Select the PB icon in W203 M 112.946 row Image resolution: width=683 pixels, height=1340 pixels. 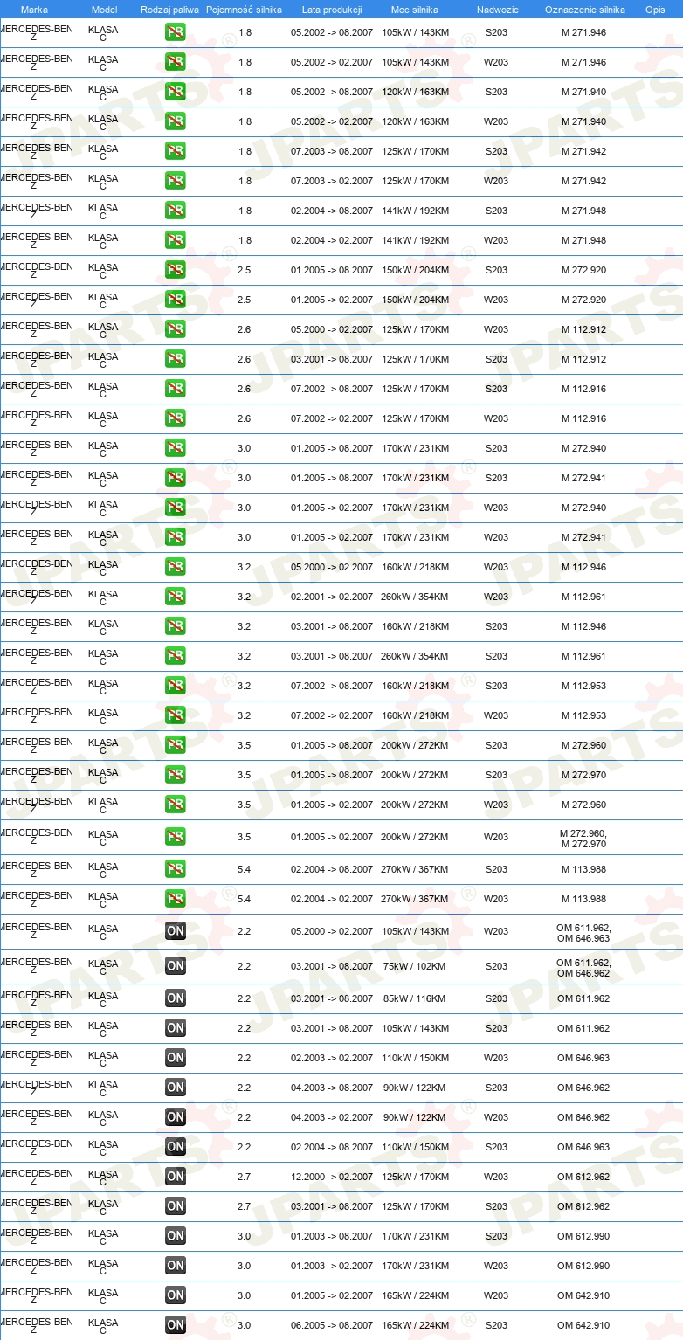(x=176, y=567)
